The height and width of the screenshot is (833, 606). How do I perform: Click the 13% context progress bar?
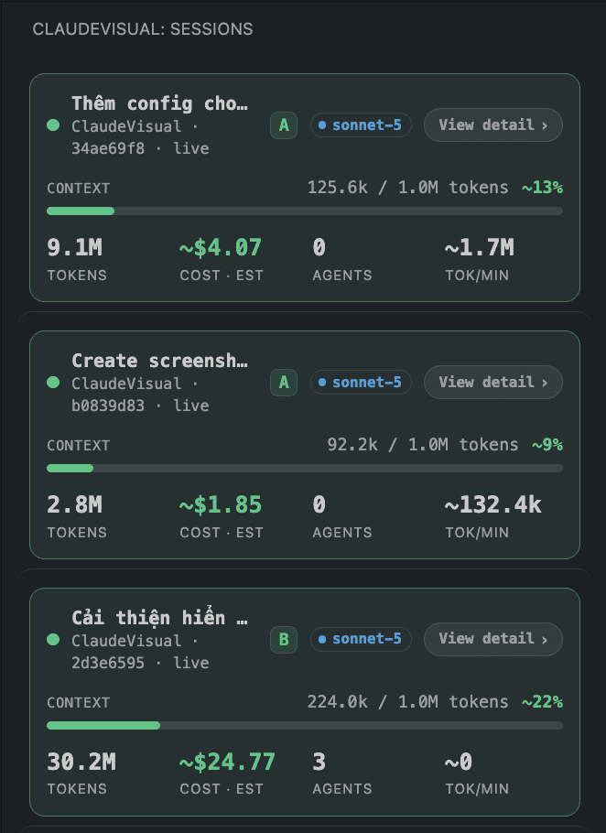pos(305,211)
